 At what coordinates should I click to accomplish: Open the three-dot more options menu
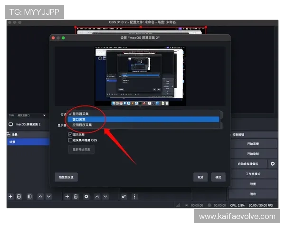[x=134, y=196]
